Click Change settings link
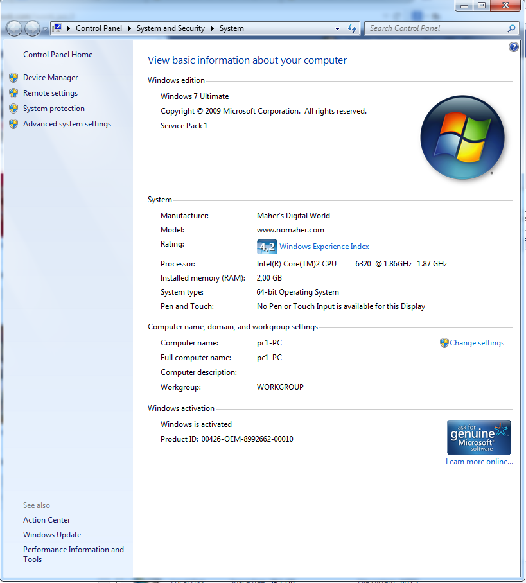The height and width of the screenshot is (583, 526). coord(477,343)
